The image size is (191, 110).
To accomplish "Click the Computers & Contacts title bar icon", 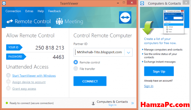I will click(142, 3).
